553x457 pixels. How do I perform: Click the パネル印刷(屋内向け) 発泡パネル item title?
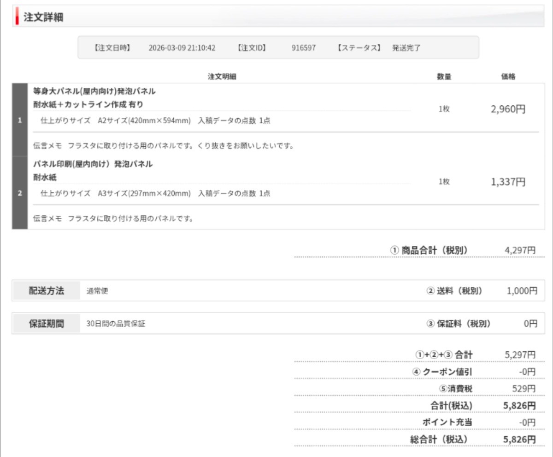tap(93, 164)
